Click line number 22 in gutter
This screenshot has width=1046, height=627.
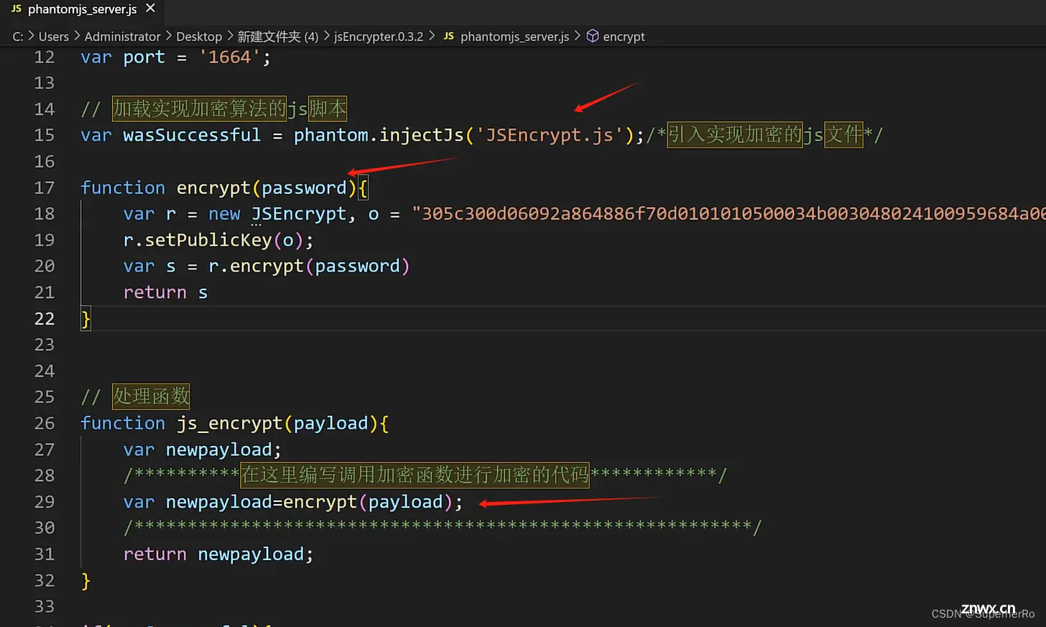coord(45,319)
